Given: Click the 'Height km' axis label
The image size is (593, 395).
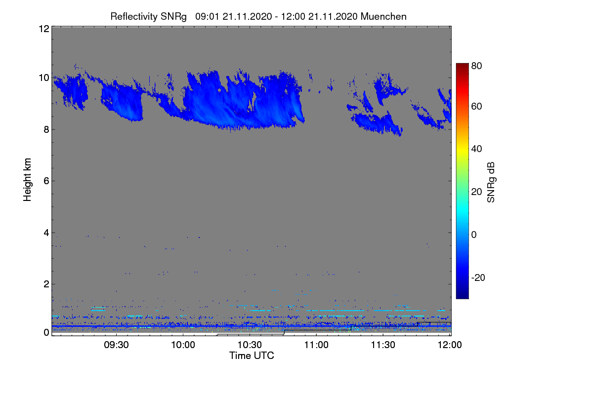Looking at the screenshot, I should [x=28, y=180].
